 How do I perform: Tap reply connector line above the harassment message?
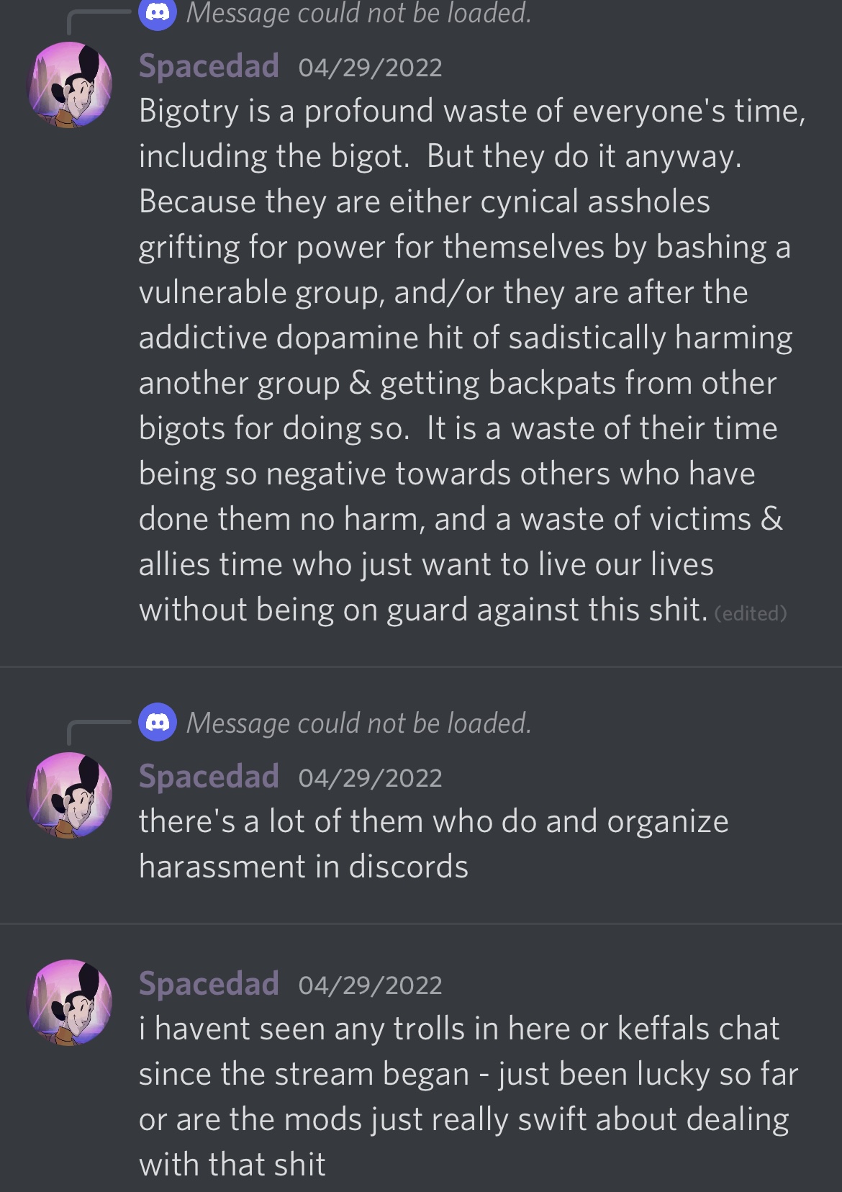99,732
